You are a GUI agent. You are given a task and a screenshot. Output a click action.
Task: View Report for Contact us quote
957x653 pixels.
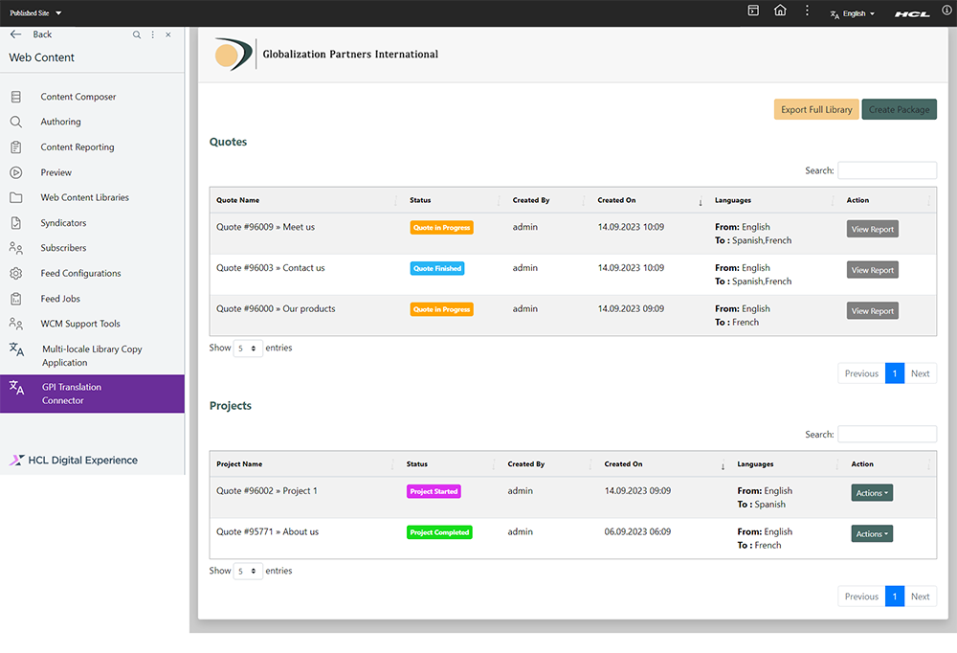pyautogui.click(x=872, y=270)
